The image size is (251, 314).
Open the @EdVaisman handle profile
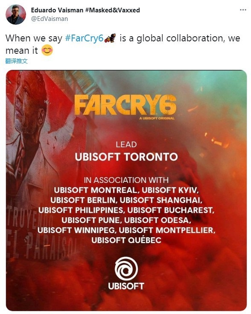pos(49,19)
